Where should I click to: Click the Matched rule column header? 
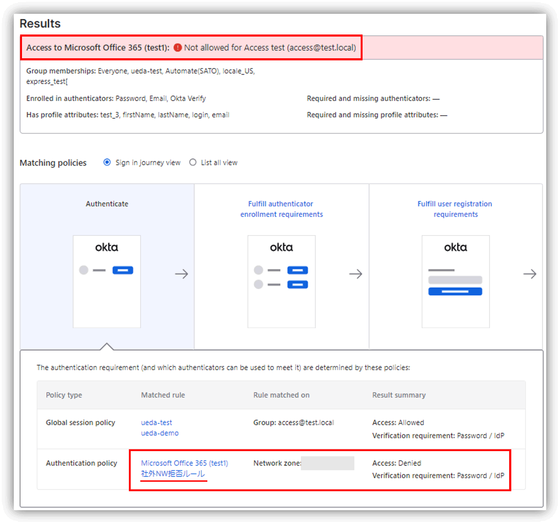coord(163,395)
